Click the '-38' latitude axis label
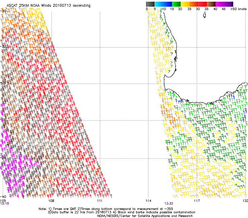This screenshot has height=218, width=248. [x=3, y=158]
